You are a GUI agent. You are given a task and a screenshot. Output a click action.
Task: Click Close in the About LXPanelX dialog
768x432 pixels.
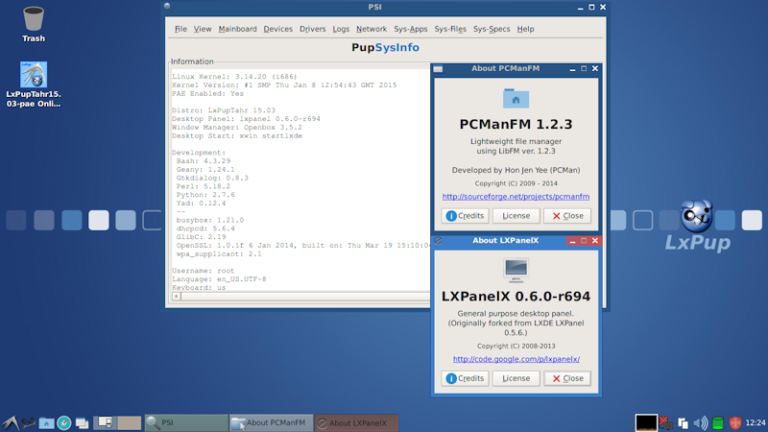pos(567,378)
